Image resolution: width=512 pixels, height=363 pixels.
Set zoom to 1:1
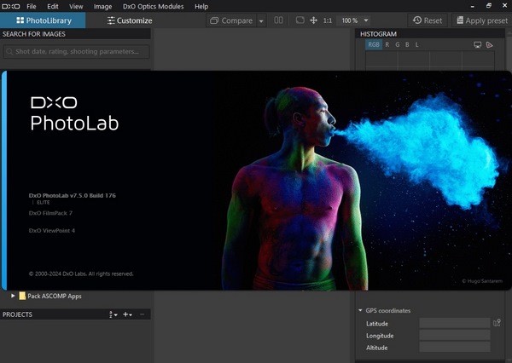pos(328,20)
